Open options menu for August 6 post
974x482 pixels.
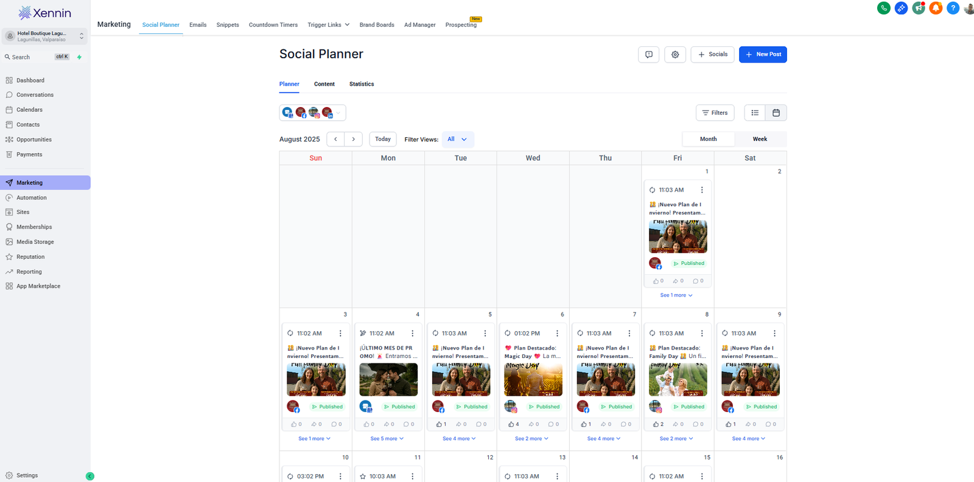click(557, 333)
